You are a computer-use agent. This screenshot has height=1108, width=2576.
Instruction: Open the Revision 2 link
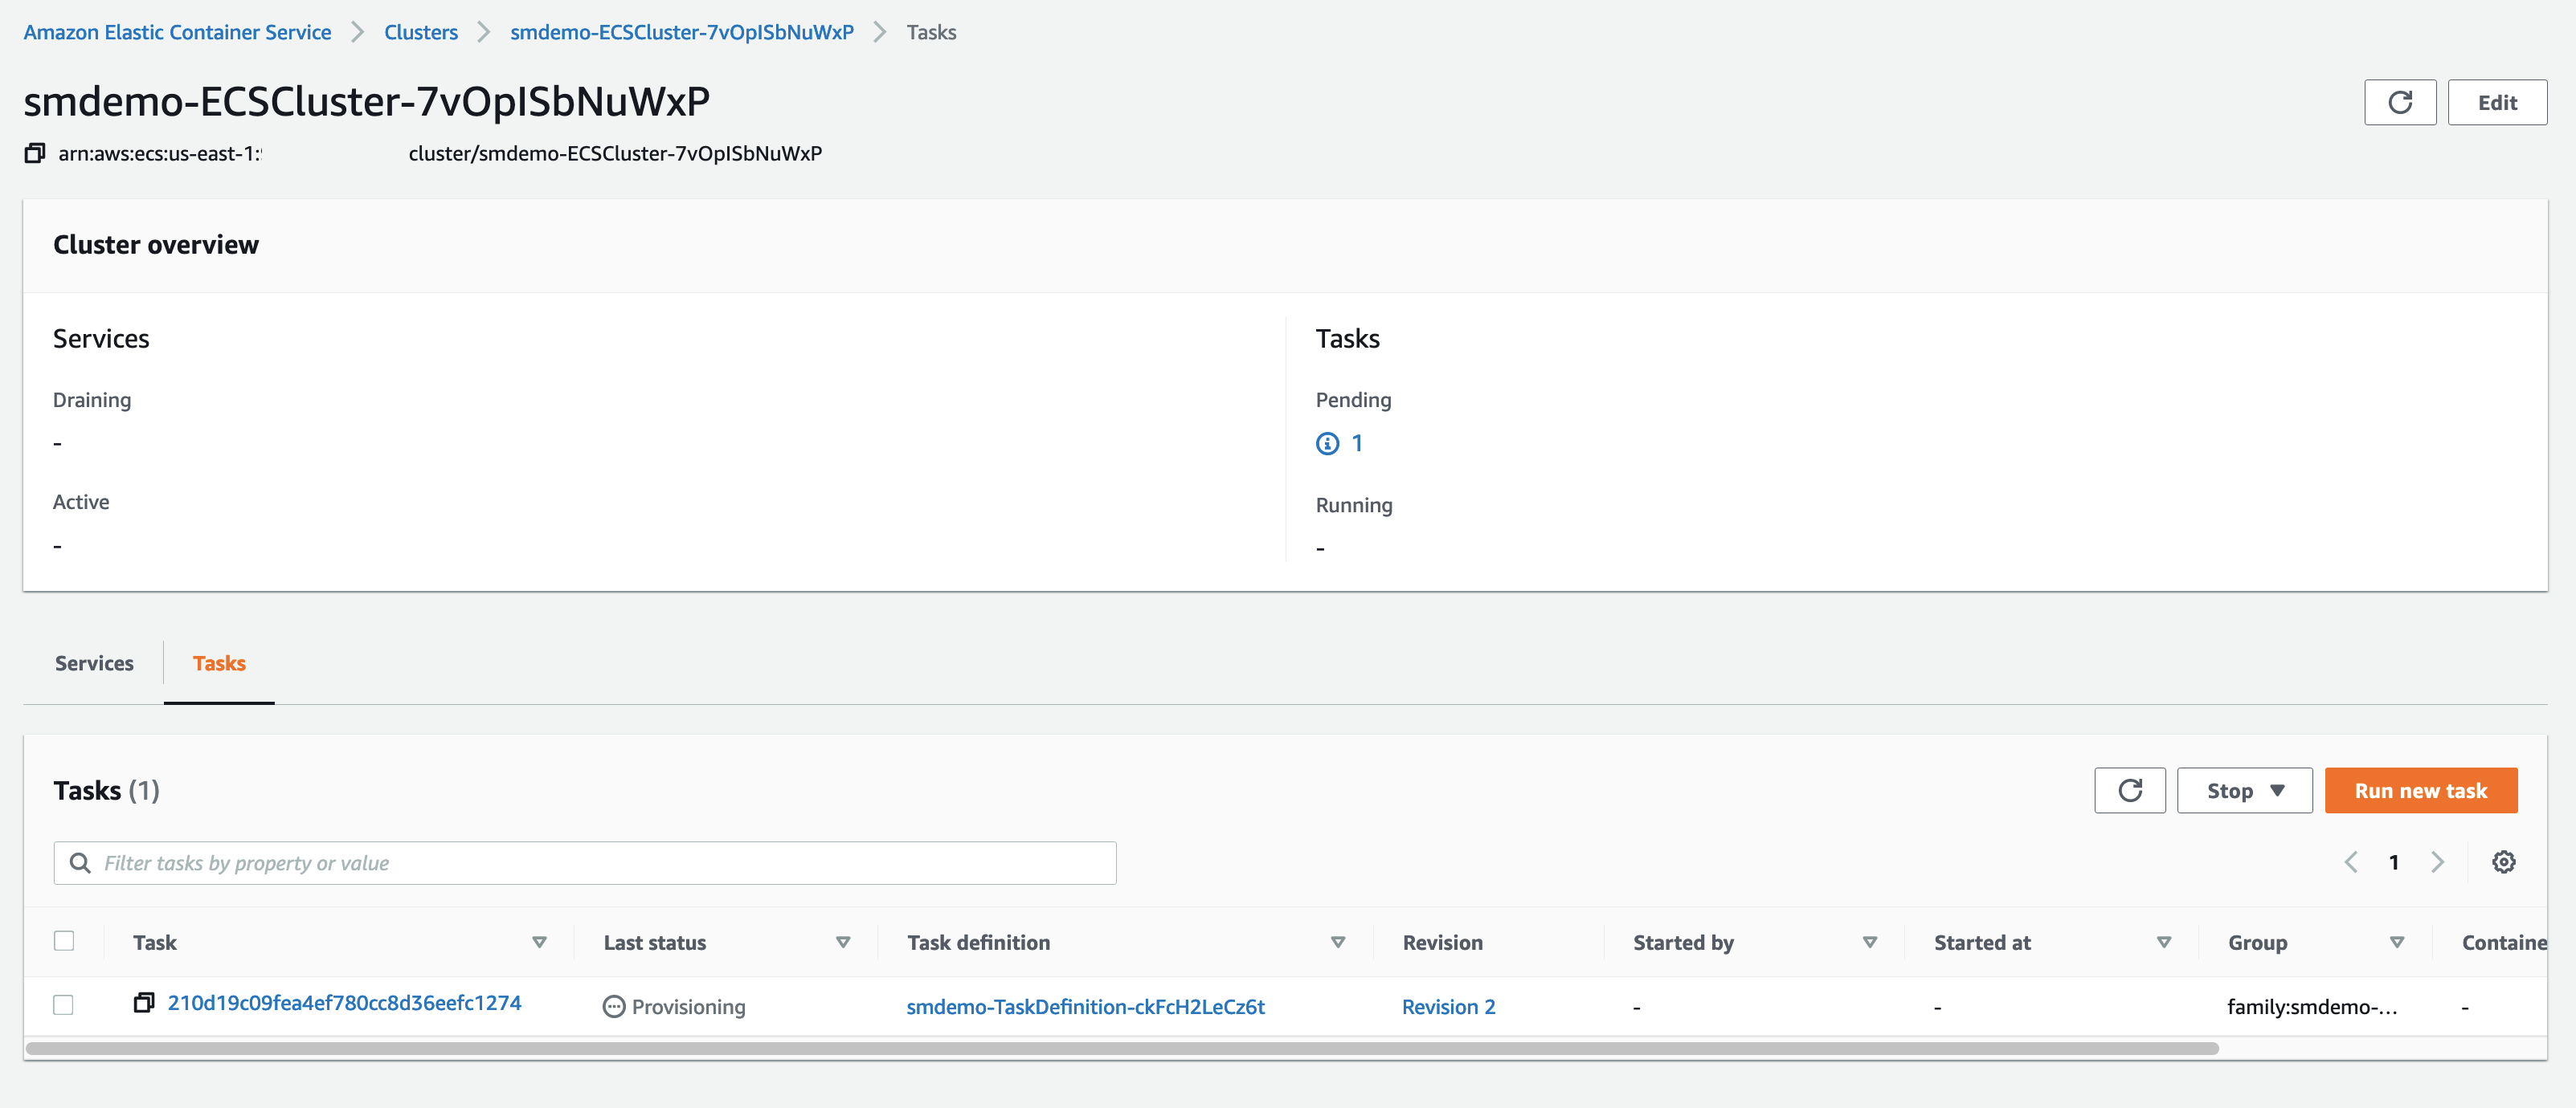tap(1448, 1006)
